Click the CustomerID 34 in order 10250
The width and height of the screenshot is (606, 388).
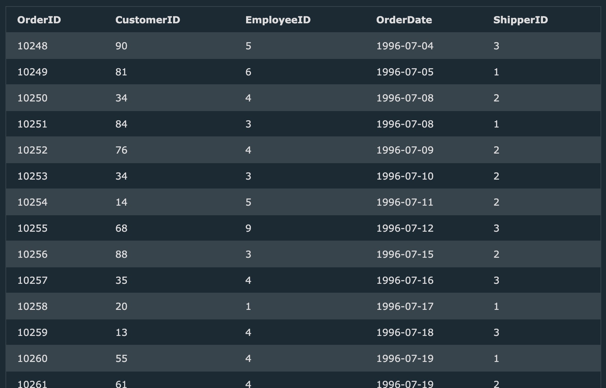click(x=121, y=98)
